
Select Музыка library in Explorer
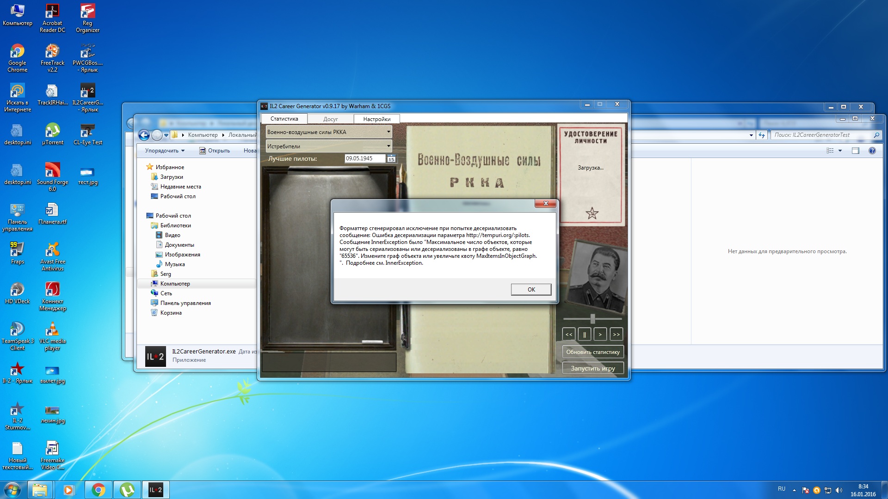pos(170,264)
